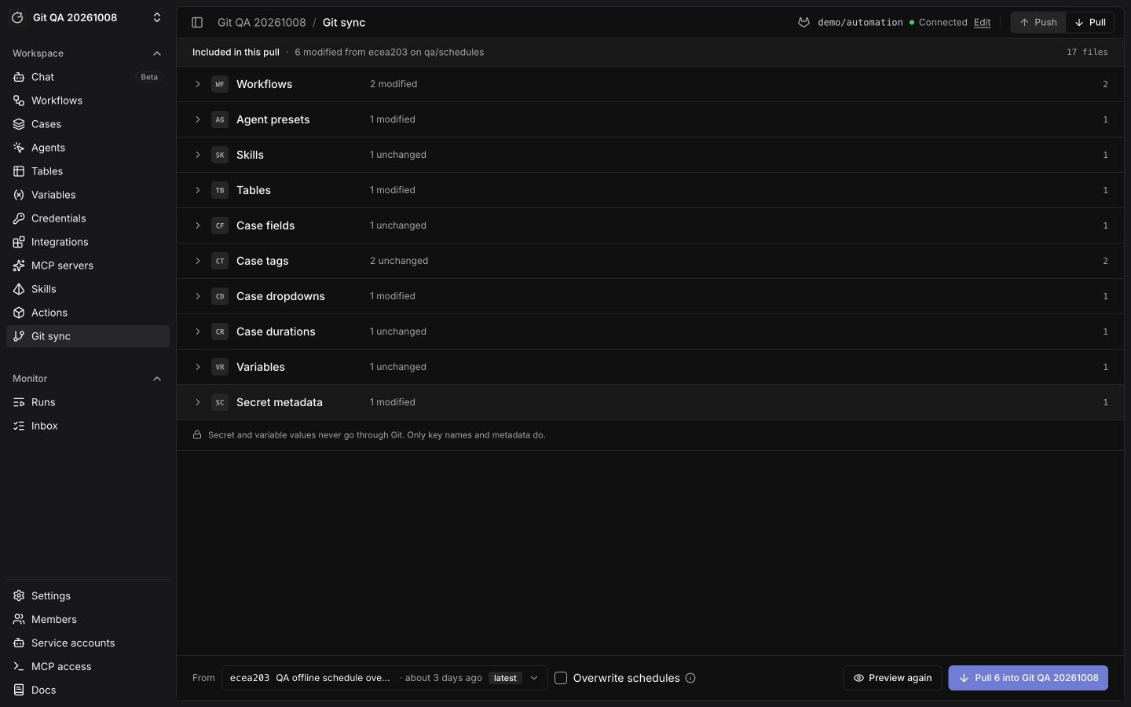Click the CD badge icon beside Case dropdowns

[220, 296]
